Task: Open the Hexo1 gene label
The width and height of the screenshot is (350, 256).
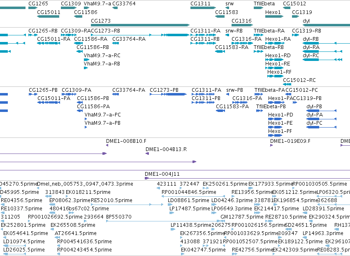Action: click(x=273, y=12)
